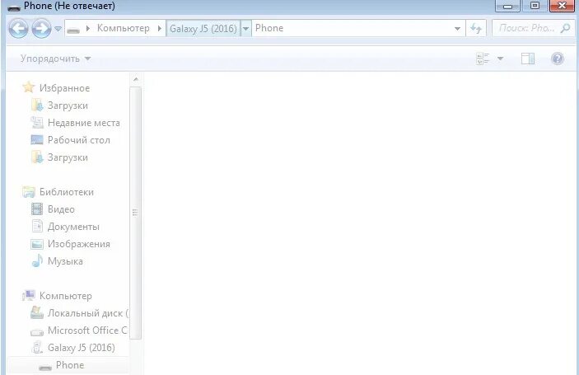Click the Изображения picture icon
This screenshot has height=375, width=579.
(37, 244)
